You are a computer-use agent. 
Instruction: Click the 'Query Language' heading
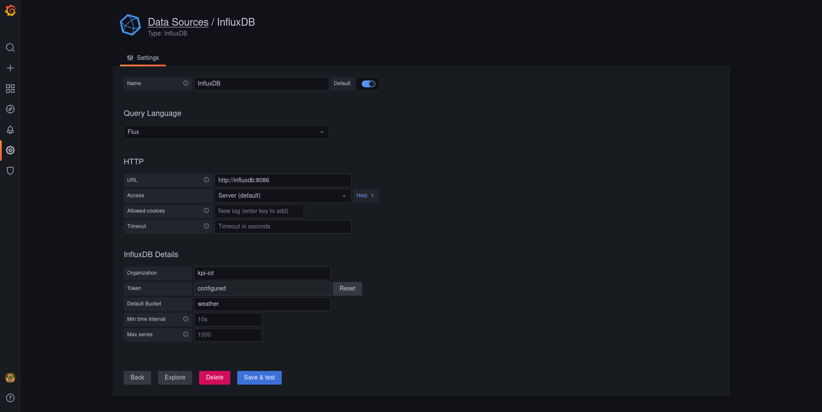click(x=152, y=113)
